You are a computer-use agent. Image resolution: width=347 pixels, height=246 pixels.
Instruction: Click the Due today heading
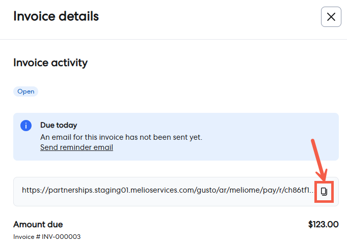click(59, 125)
